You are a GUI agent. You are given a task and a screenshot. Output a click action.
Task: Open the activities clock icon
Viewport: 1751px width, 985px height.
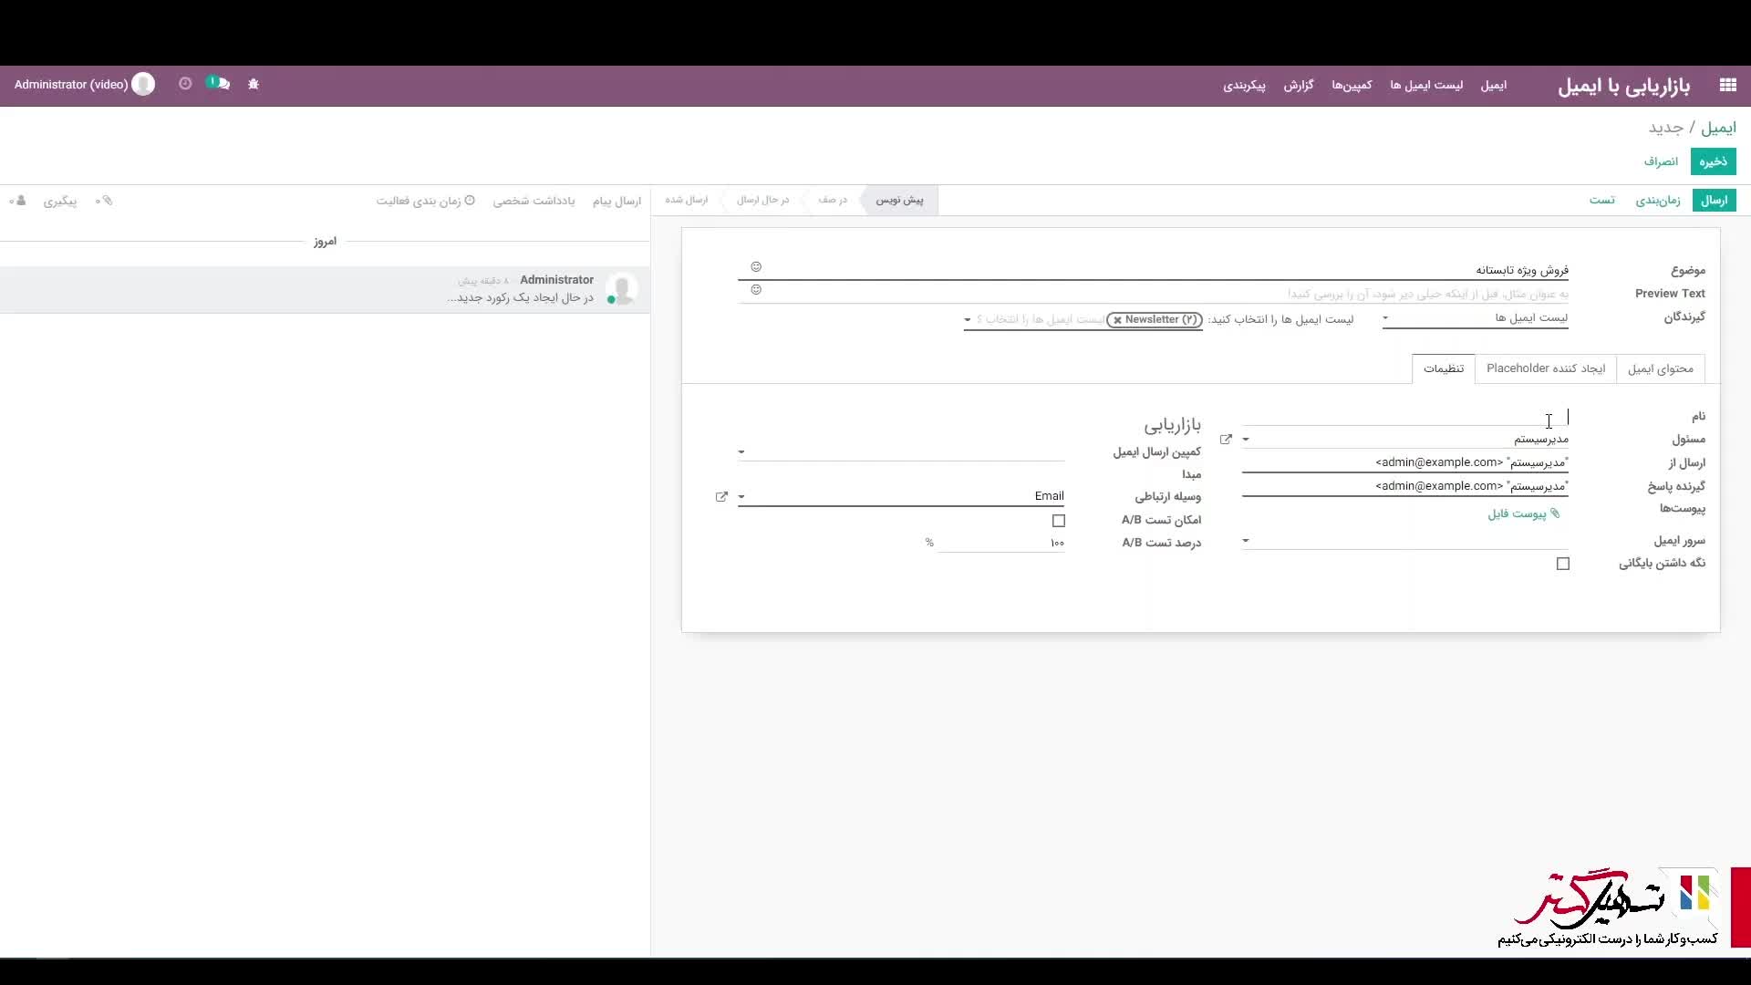pos(185,84)
